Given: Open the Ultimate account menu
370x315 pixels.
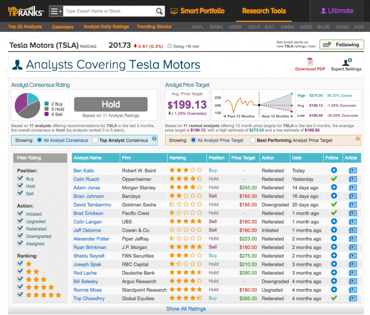Looking at the screenshot, I should point(337,11).
